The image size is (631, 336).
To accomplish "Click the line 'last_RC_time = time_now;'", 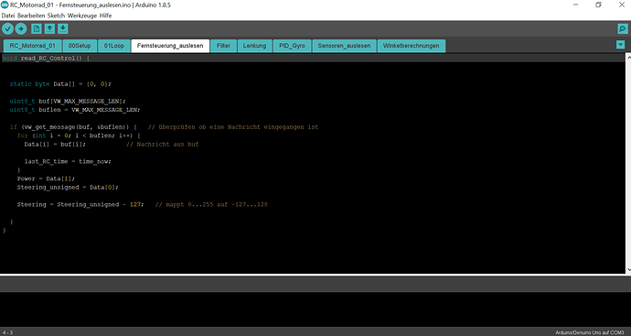I will tap(68, 161).
